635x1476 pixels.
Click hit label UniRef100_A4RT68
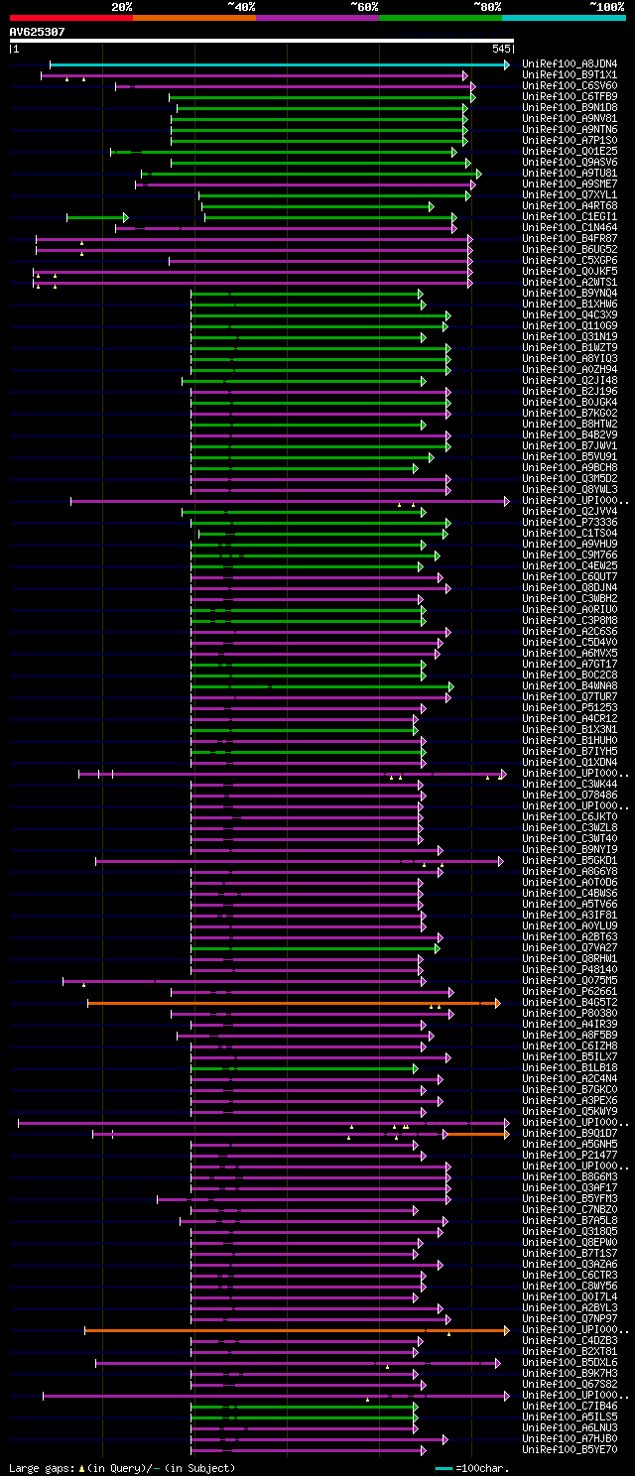[x=570, y=206]
